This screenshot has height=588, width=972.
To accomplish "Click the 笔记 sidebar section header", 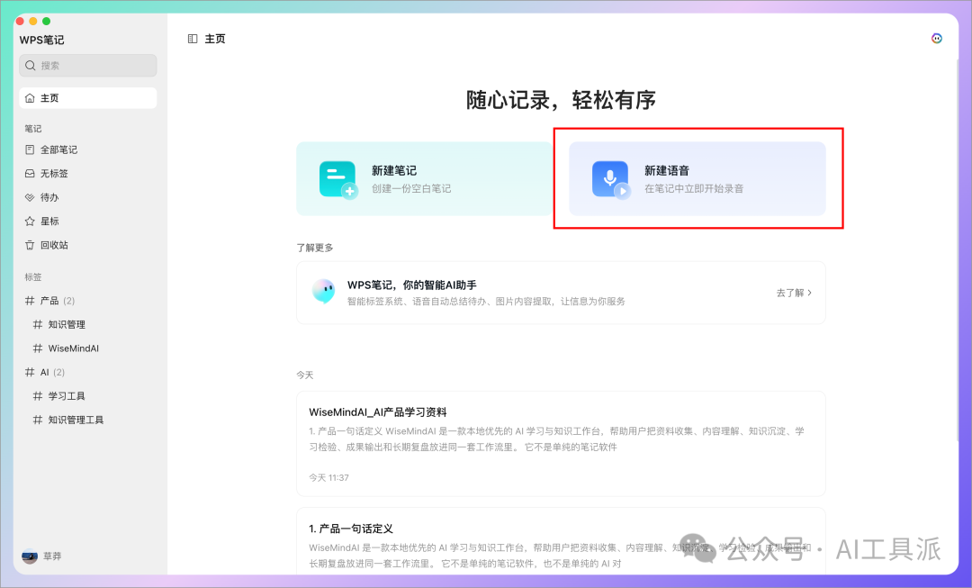I will (33, 129).
